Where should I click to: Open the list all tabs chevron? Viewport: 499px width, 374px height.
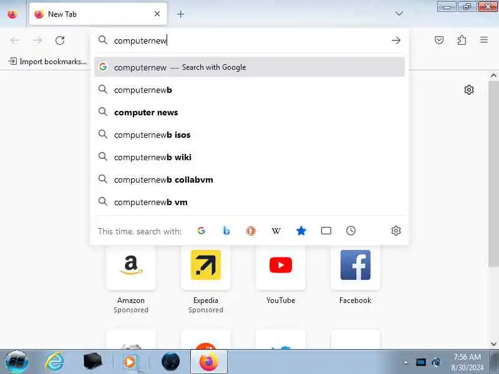[x=399, y=14]
